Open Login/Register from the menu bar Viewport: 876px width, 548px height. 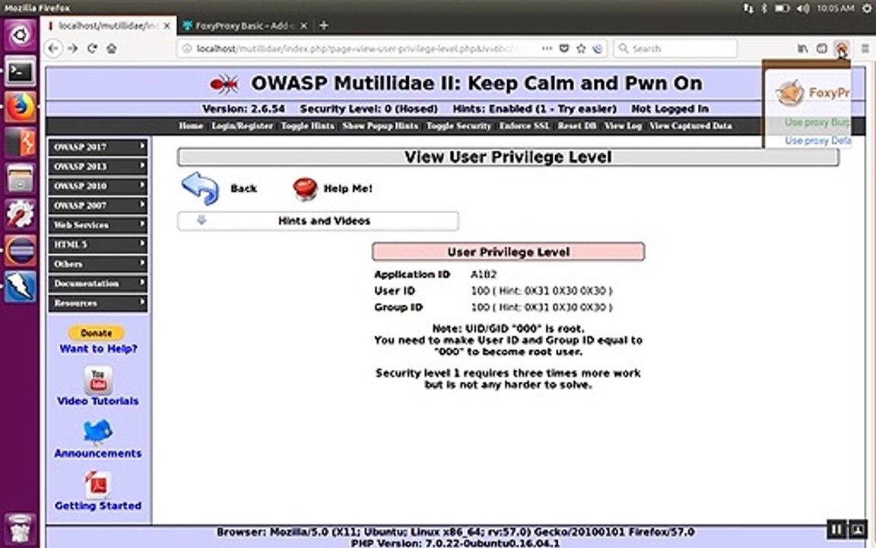coord(242,126)
